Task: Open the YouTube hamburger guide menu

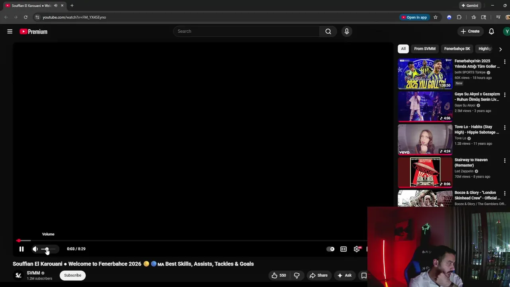Action: click(10, 31)
